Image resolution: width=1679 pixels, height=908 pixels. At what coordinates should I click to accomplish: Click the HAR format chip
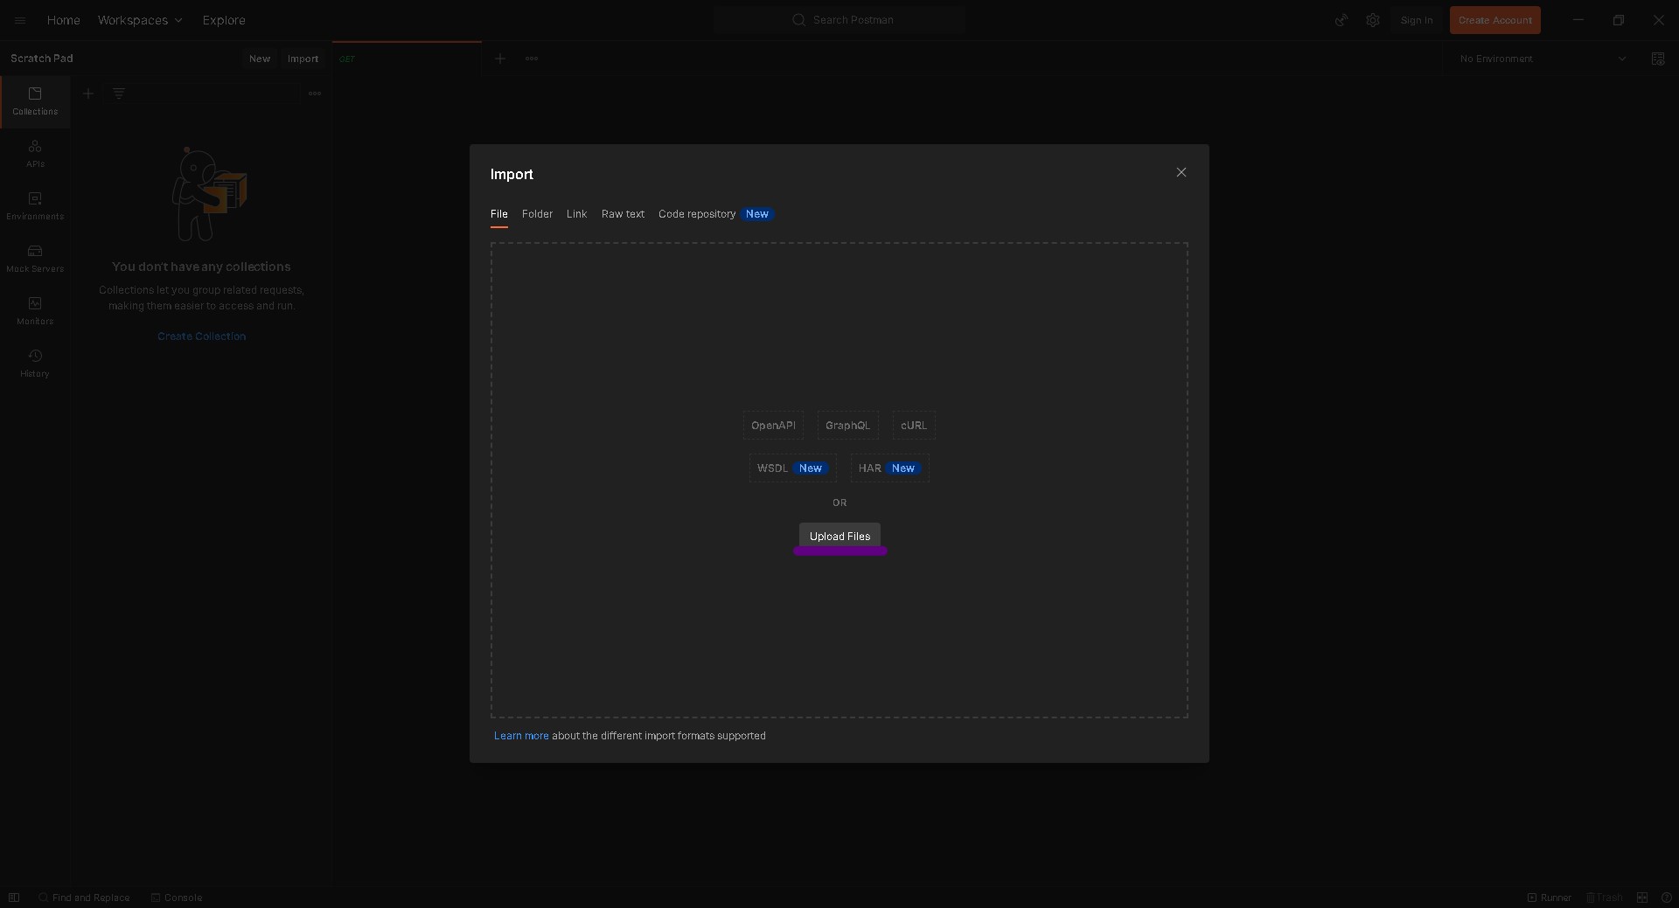889,468
